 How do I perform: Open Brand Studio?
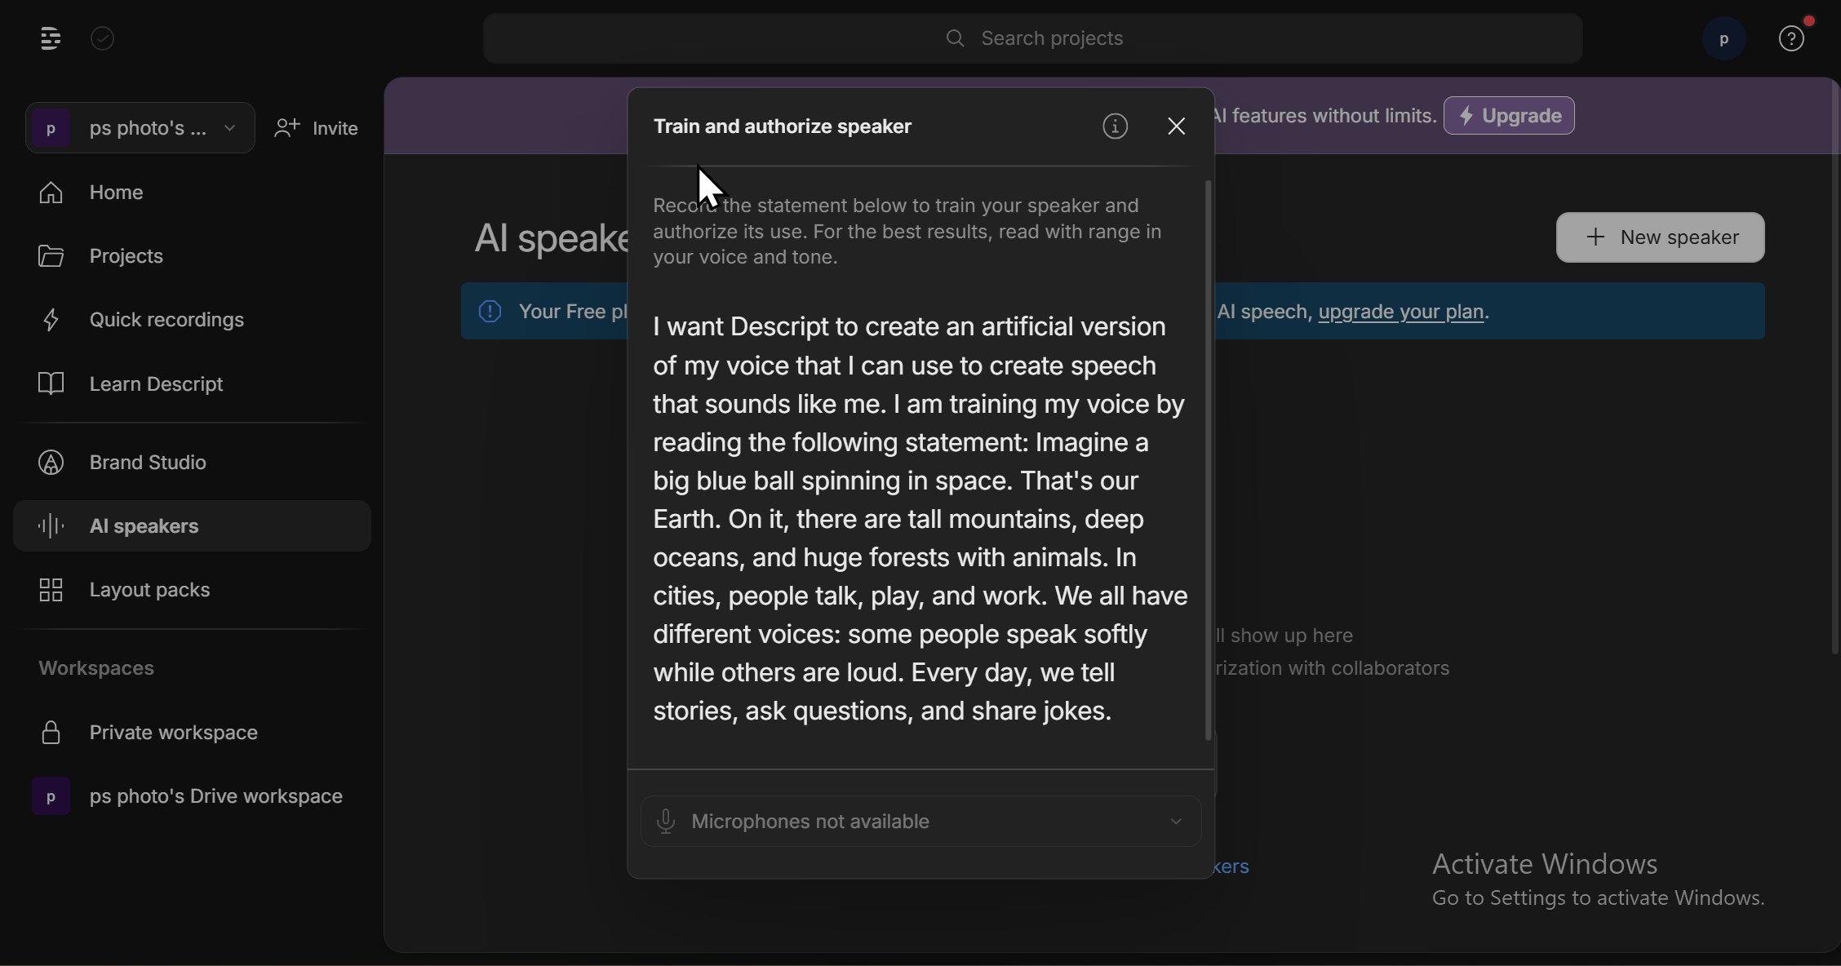tap(192, 463)
